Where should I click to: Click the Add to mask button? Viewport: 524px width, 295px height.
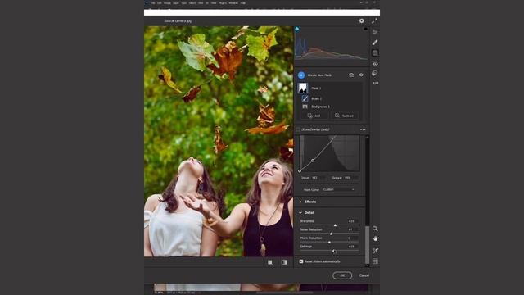coord(314,116)
